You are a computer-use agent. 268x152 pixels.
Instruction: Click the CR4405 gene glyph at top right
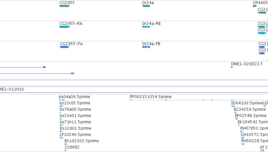coord(255,6)
